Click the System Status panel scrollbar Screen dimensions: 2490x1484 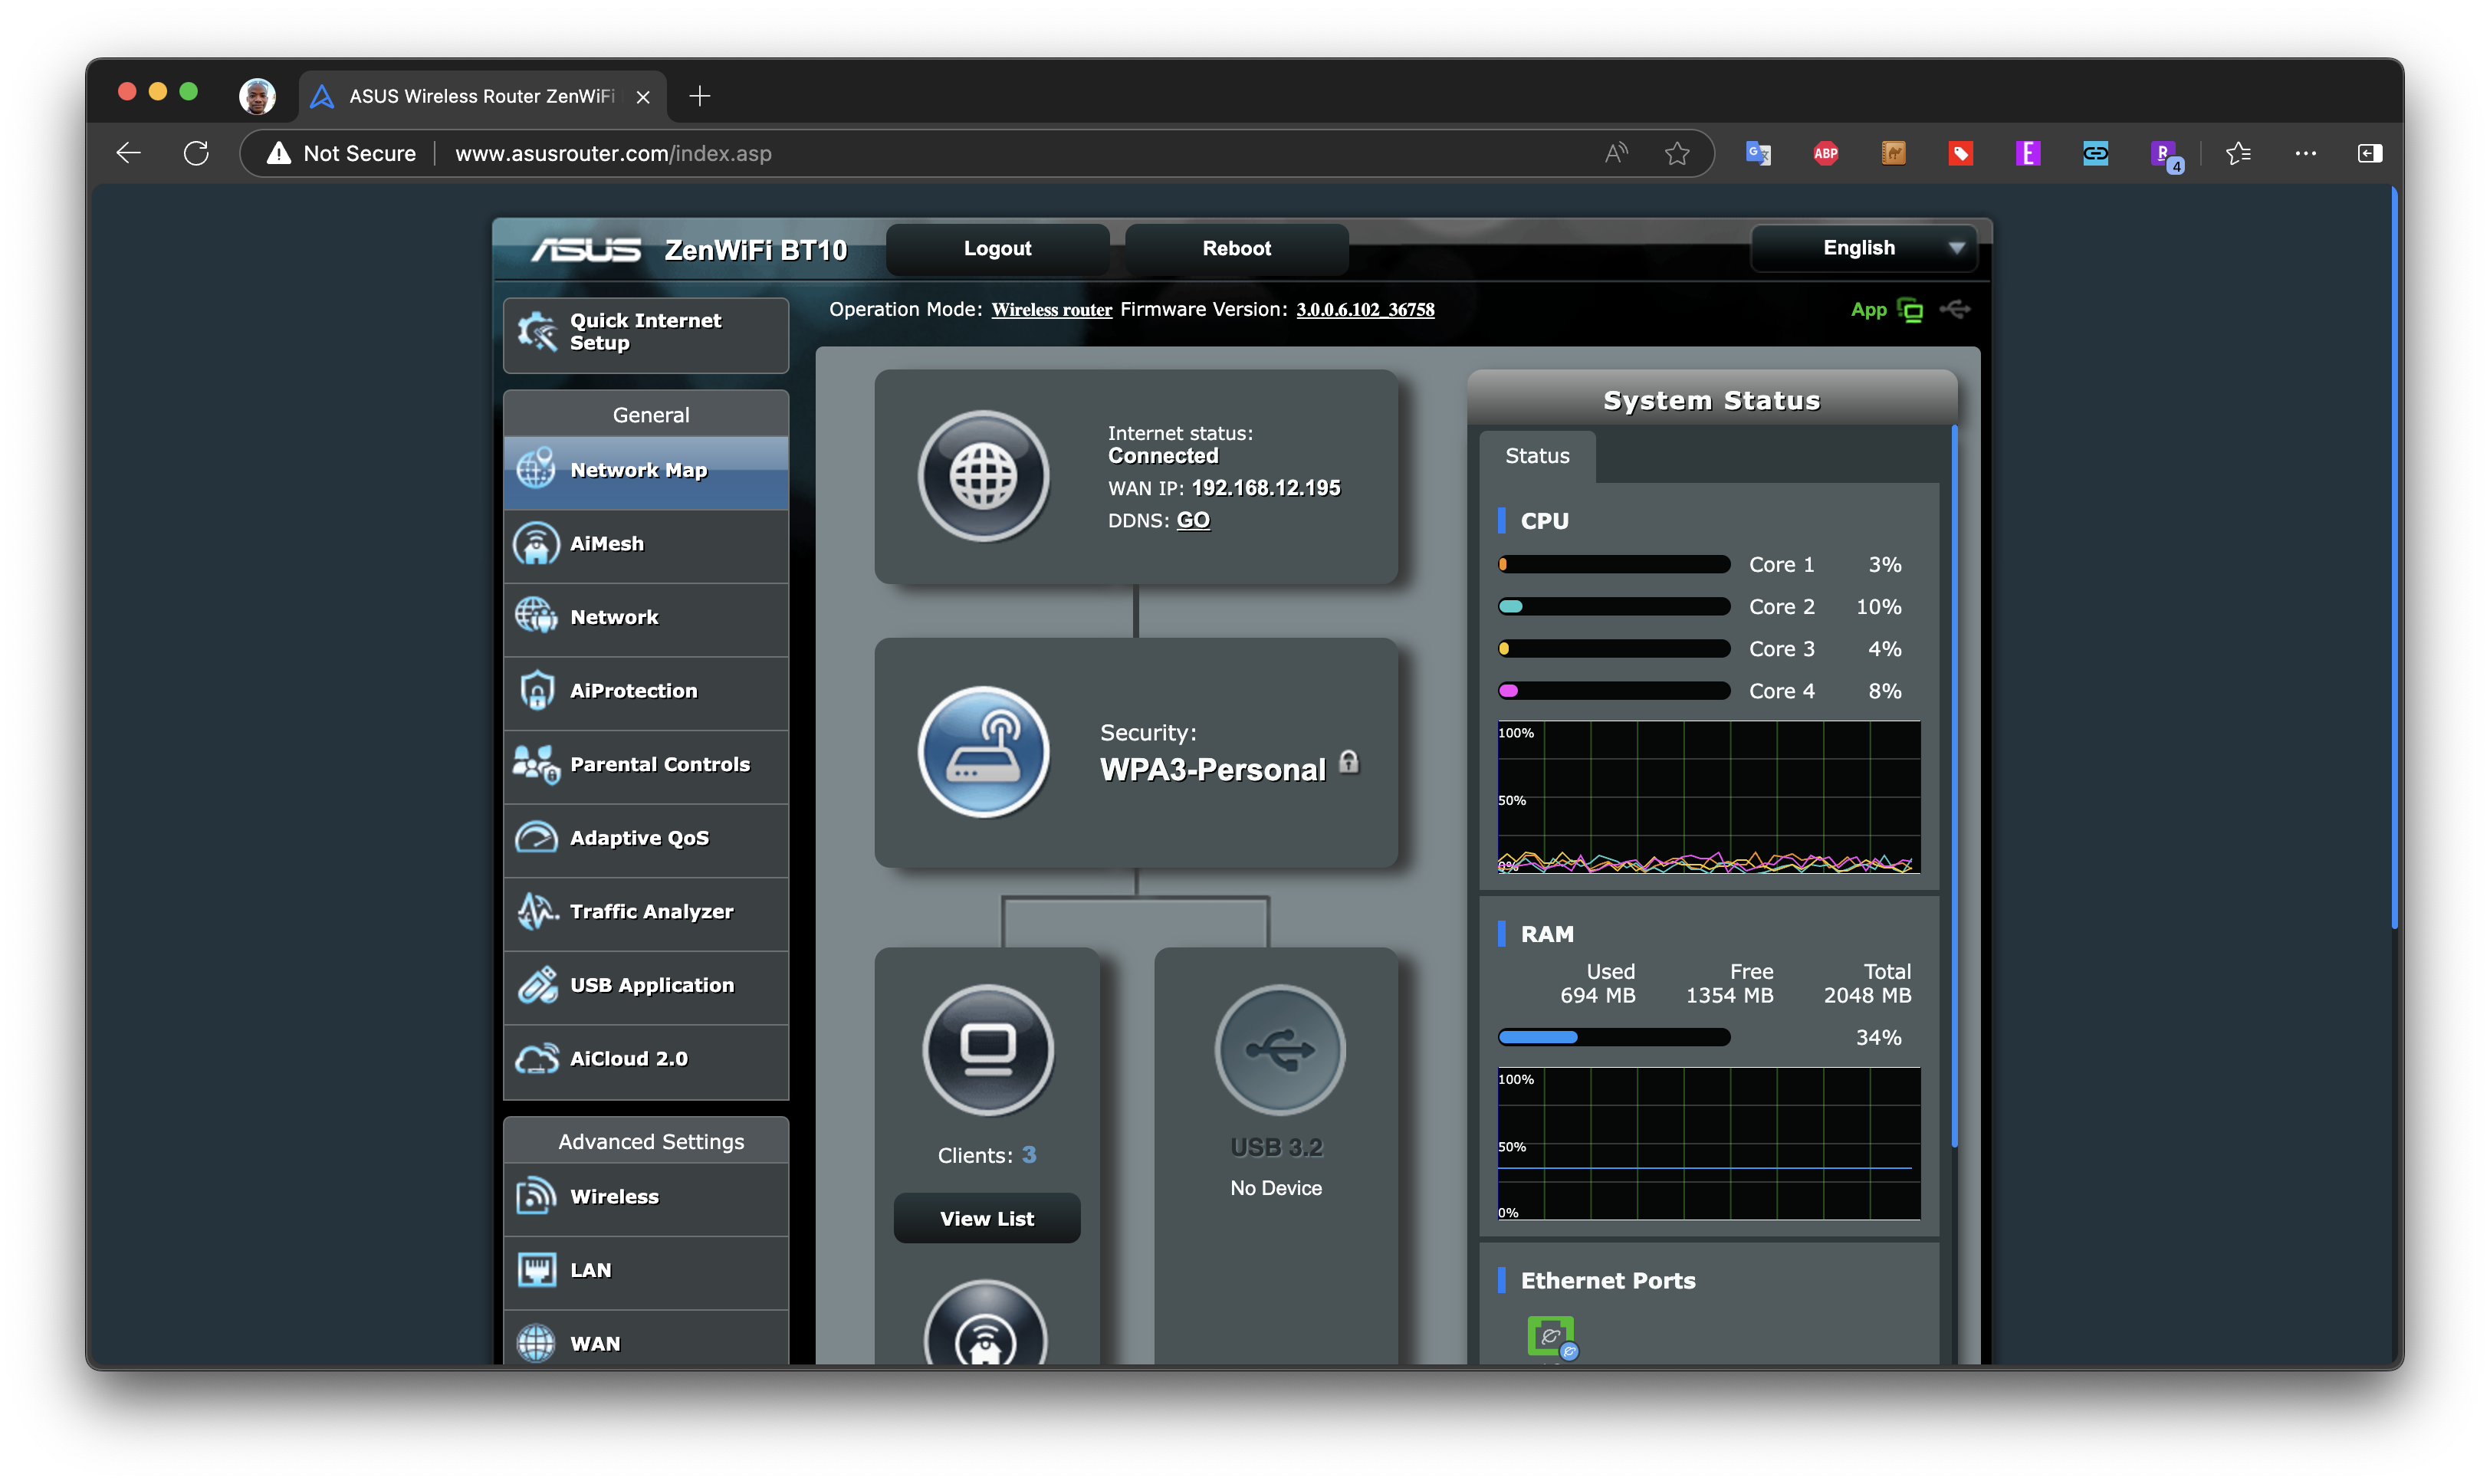click(1954, 787)
